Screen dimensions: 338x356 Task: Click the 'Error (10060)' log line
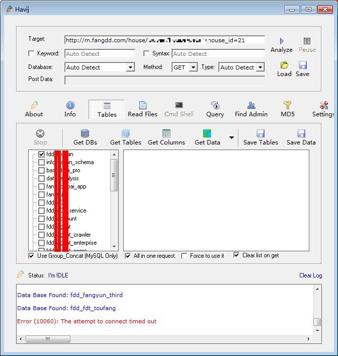87,321
